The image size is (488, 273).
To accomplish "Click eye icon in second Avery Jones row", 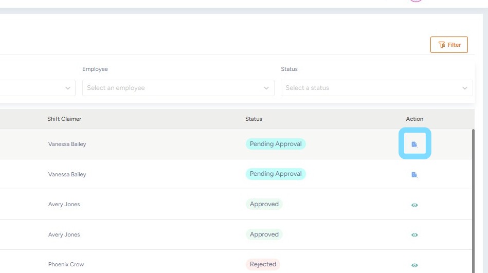I will [414, 235].
